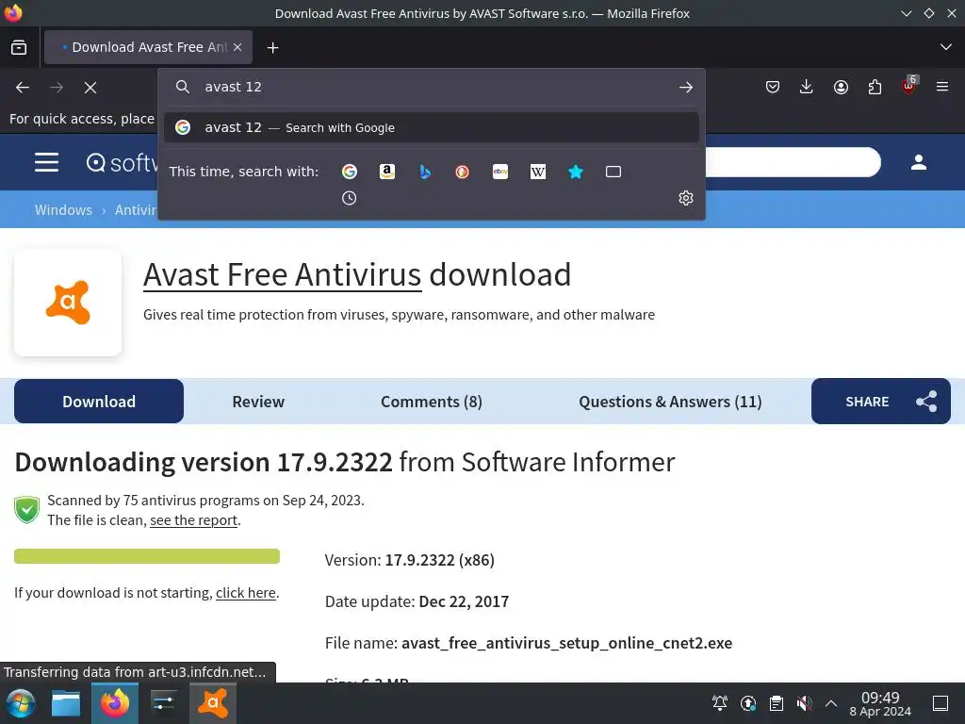965x724 pixels.
Task: Search with Bing one-off engine icon
Action: 425,172
